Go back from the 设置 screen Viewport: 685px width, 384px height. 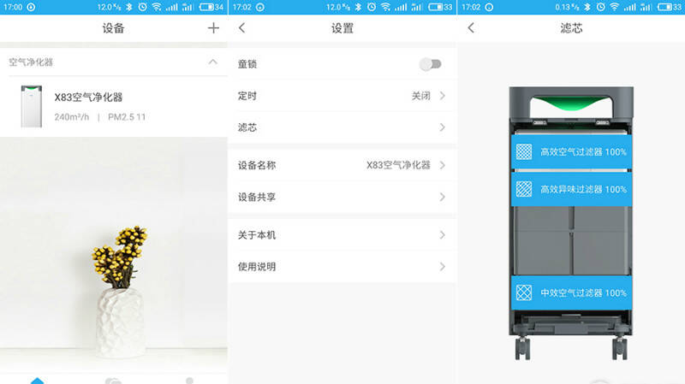click(x=242, y=28)
